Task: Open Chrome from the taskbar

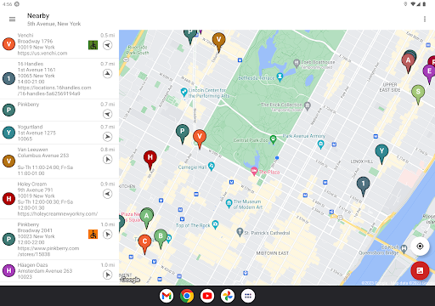Action: 187,296
